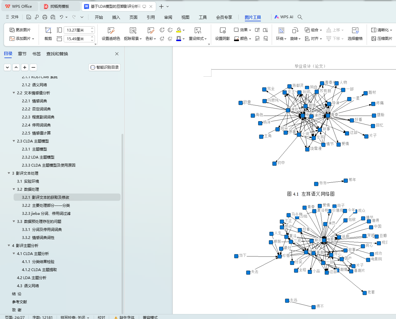Click the picture fill yellow color swatch
Image resolution: width=396 pixels, height=319 pixels.
tap(179, 30)
